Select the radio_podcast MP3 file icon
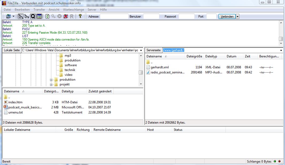The height and width of the screenshot is (165, 285). click(148, 72)
